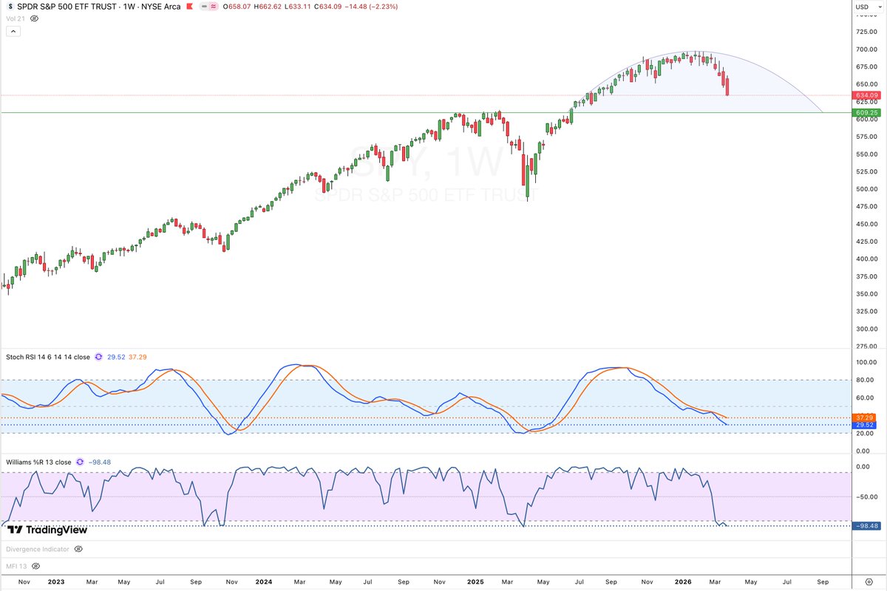The image size is (887, 591).
Task: Click the expand arrow icon at bottom right
Action: pos(869,581)
